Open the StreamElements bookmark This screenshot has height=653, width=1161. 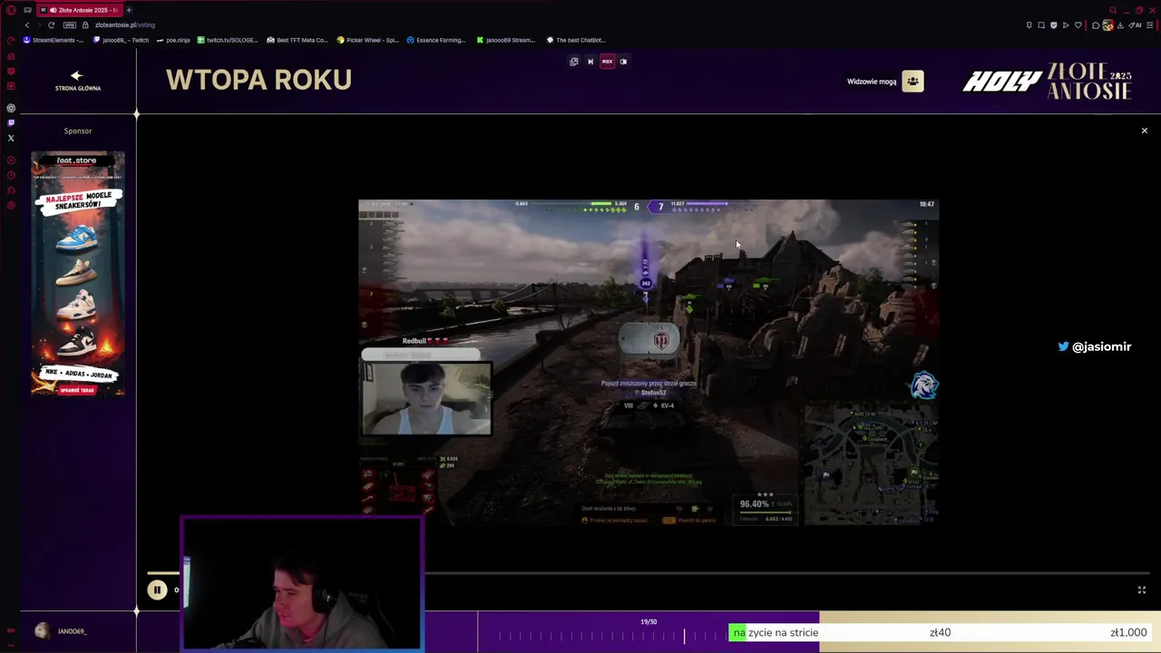pos(54,40)
